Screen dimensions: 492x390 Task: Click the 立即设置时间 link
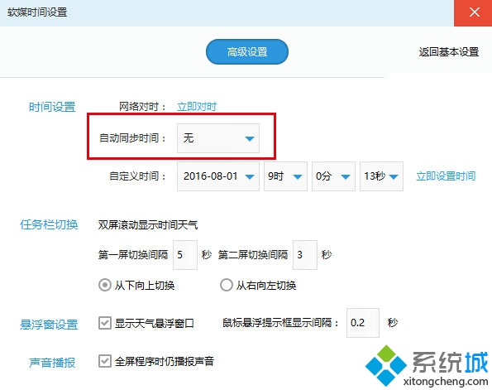[x=446, y=176]
